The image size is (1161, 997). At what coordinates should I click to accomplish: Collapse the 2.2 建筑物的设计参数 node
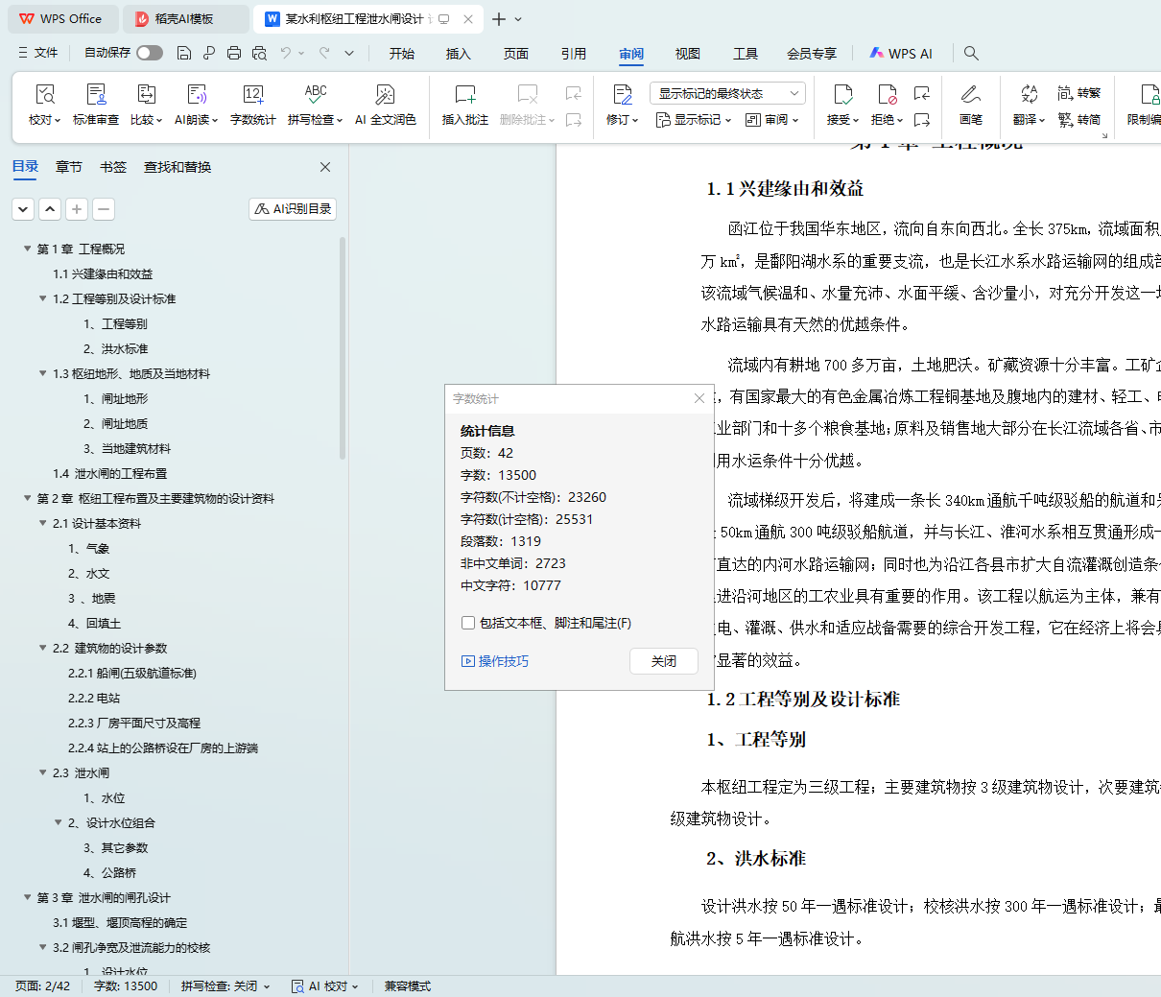pyautogui.click(x=43, y=648)
